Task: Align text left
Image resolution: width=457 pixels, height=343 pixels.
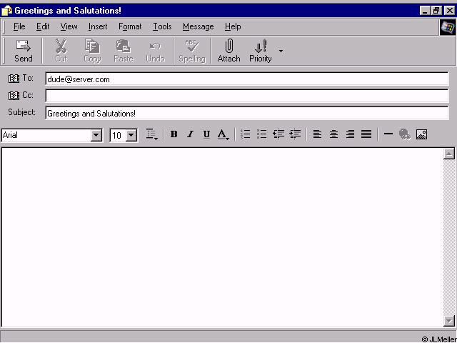Action: (x=317, y=134)
